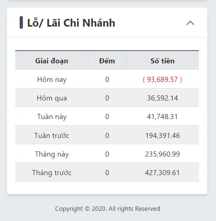Screen dimensions: 216x221
Task: Click the 194,391.46 amount cell
Action: [163, 135]
